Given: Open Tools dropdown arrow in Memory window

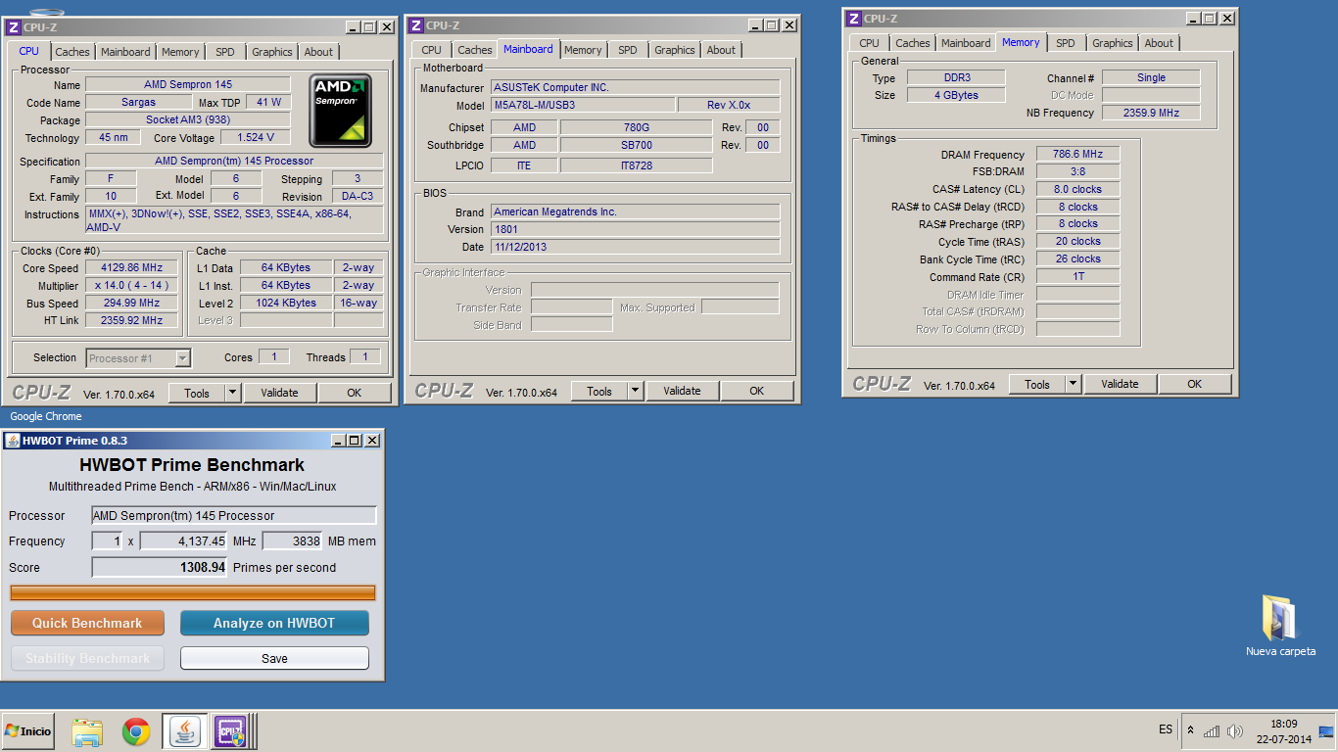Looking at the screenshot, I should 1073,384.
